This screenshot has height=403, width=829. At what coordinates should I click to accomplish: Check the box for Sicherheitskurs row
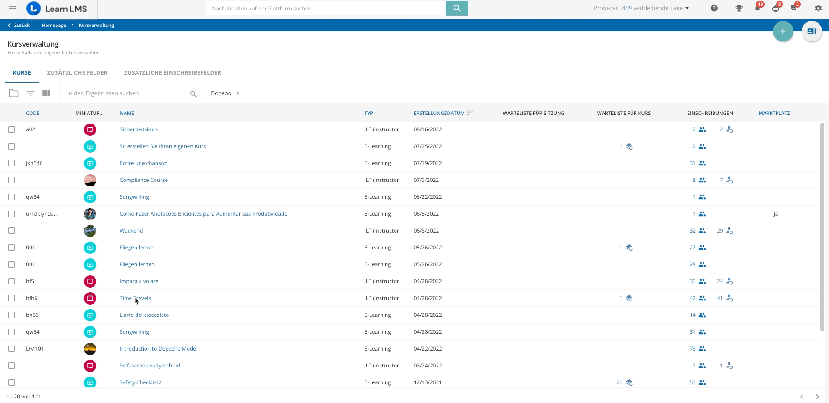[x=11, y=129]
